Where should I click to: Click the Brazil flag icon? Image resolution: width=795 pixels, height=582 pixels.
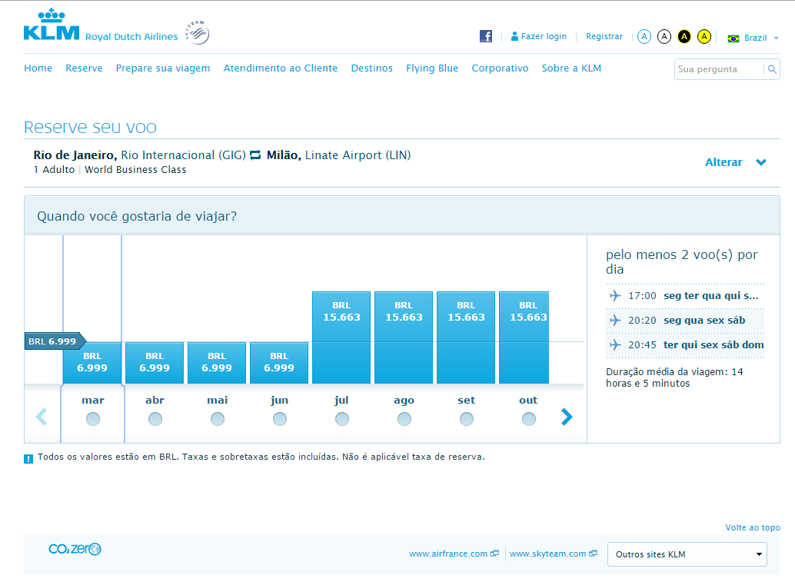click(x=733, y=38)
